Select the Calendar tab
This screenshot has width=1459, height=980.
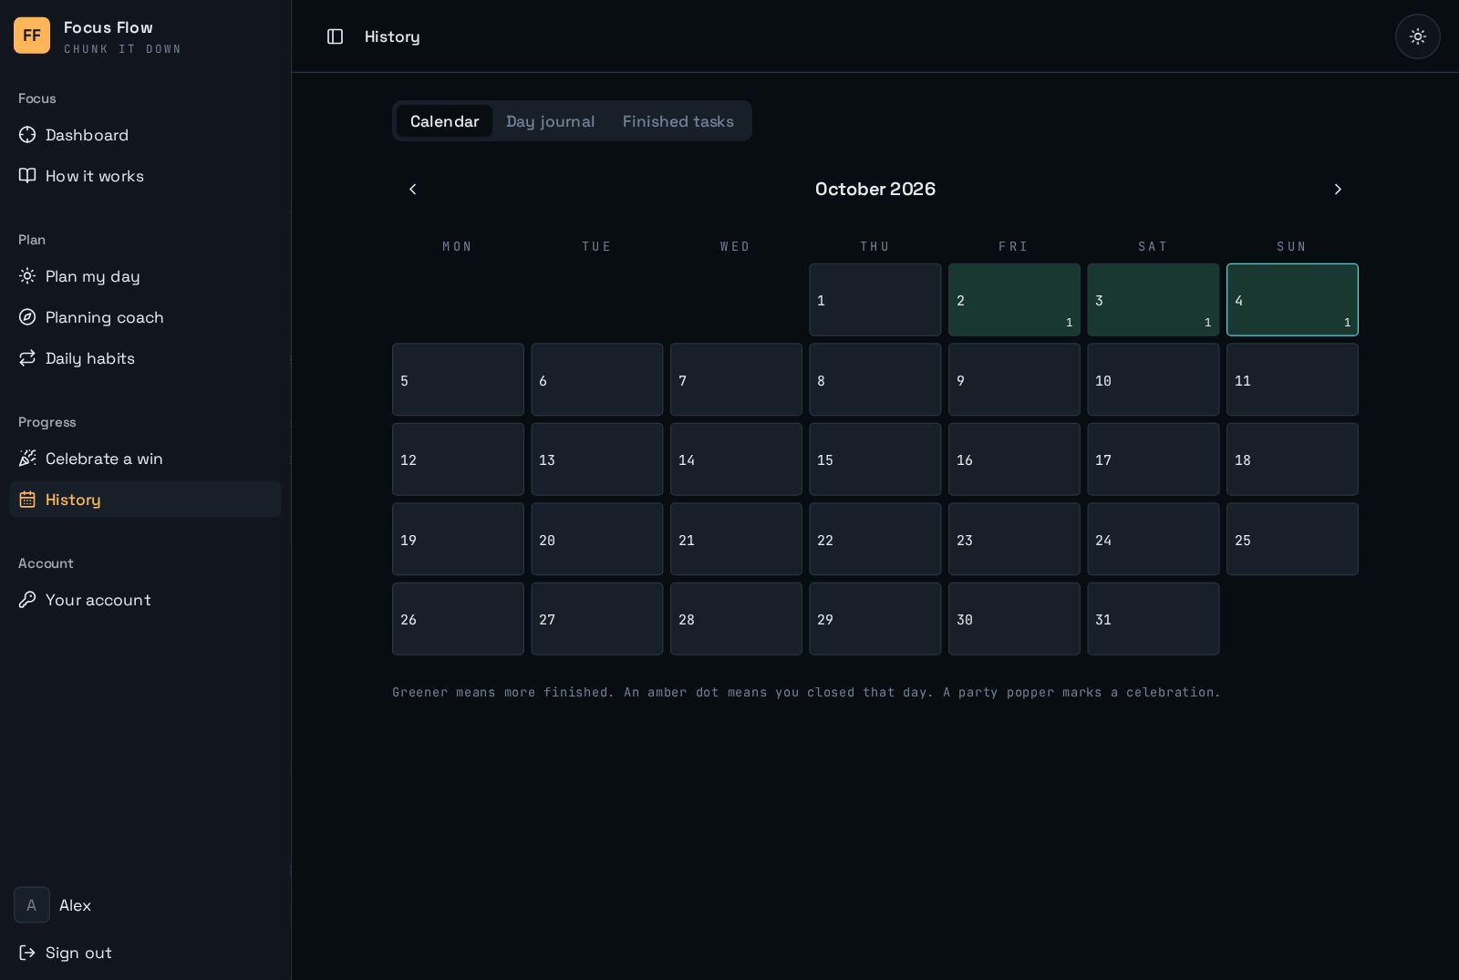point(444,121)
